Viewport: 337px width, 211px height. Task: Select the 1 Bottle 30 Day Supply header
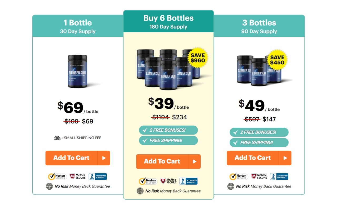click(78, 26)
